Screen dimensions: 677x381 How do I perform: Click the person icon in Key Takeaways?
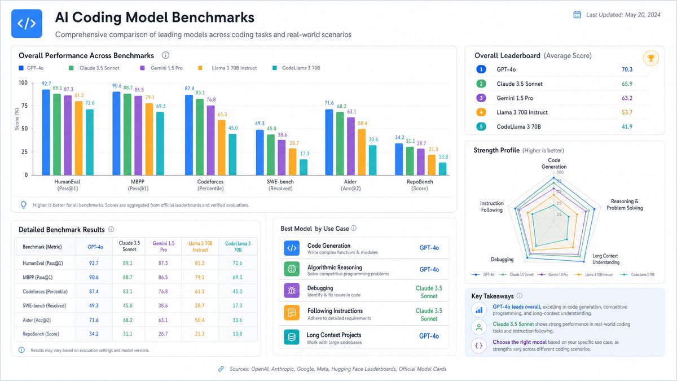(x=479, y=327)
